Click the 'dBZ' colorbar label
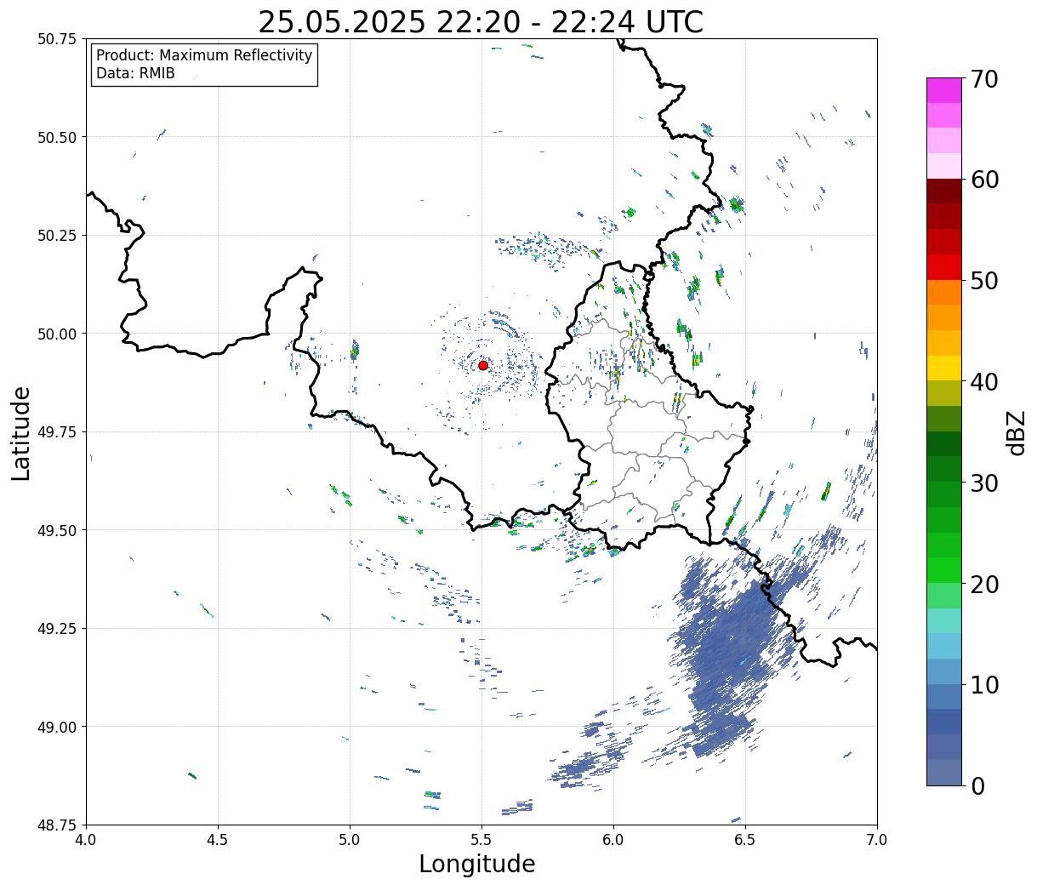 click(x=1016, y=432)
